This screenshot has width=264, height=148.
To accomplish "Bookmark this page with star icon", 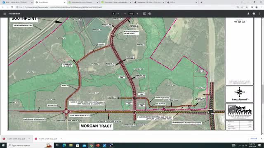I will coord(247,7).
